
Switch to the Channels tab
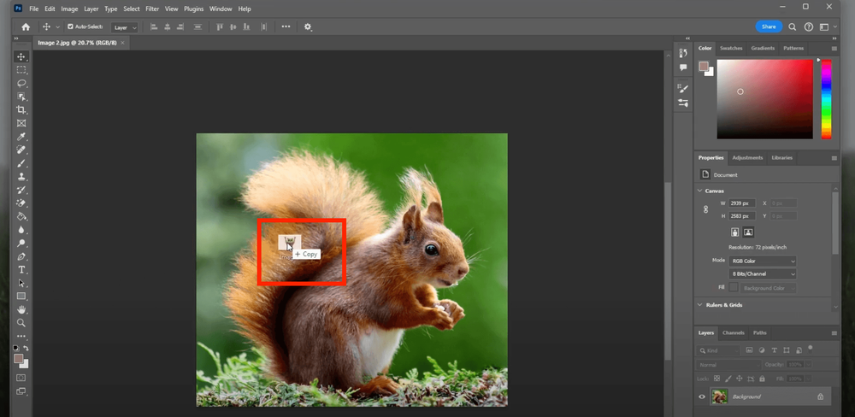[x=734, y=332]
